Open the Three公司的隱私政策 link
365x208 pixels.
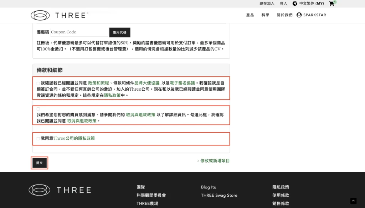[74, 138]
